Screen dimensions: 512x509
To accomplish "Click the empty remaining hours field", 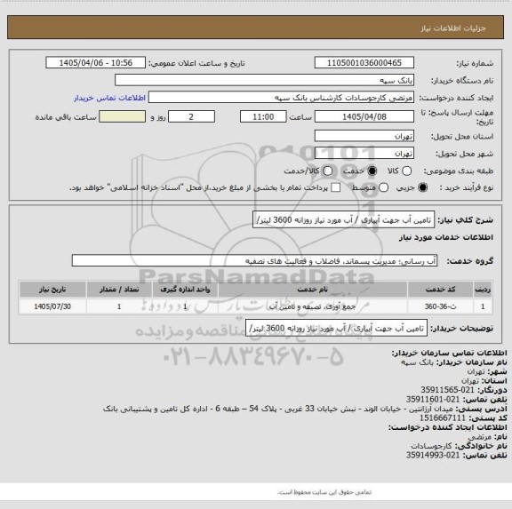I will (x=122, y=116).
